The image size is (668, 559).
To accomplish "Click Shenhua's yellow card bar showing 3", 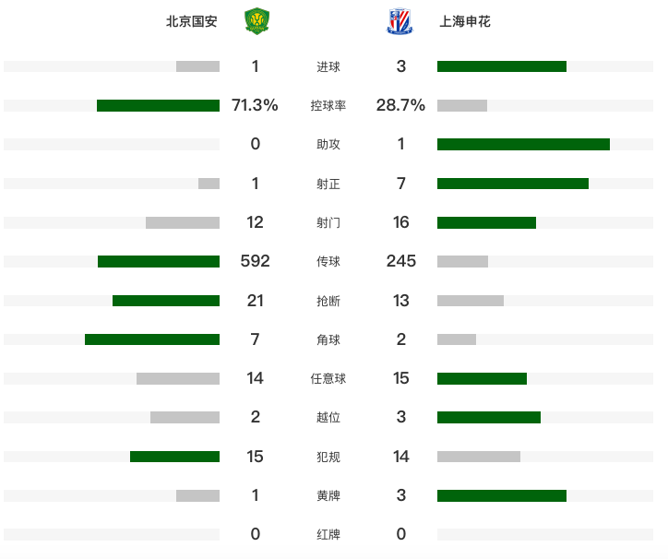I will click(x=502, y=496).
